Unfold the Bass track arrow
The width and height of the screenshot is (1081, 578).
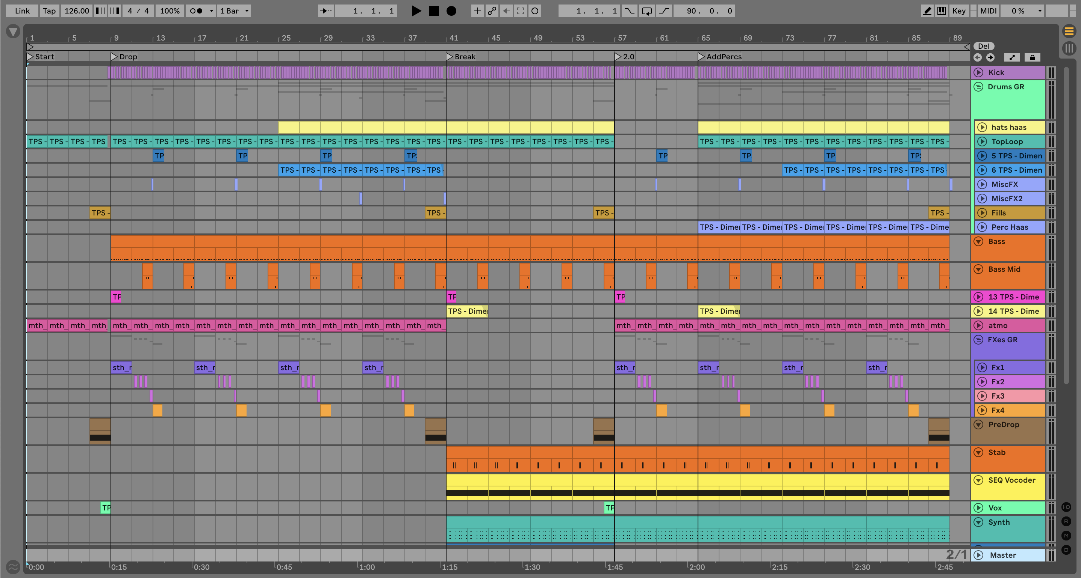[978, 241]
